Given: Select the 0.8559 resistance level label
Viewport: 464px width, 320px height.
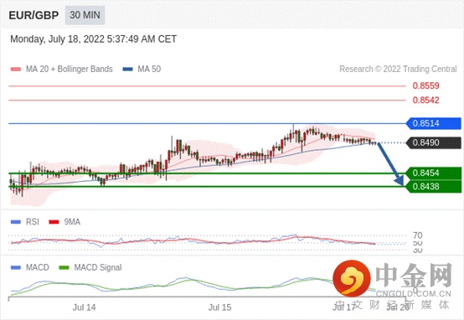Looking at the screenshot, I should [425, 85].
